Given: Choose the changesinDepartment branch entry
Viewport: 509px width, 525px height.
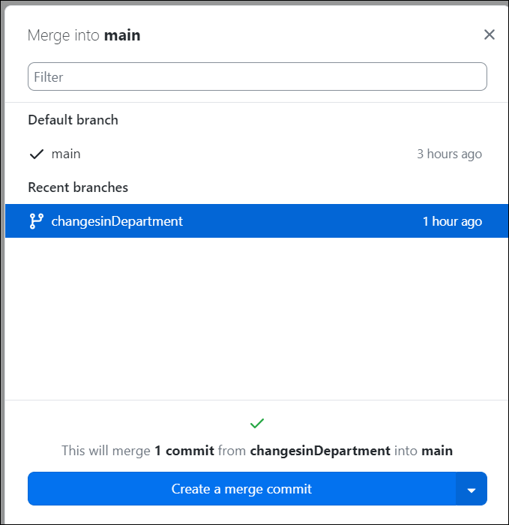Looking at the screenshot, I should point(117,221).
